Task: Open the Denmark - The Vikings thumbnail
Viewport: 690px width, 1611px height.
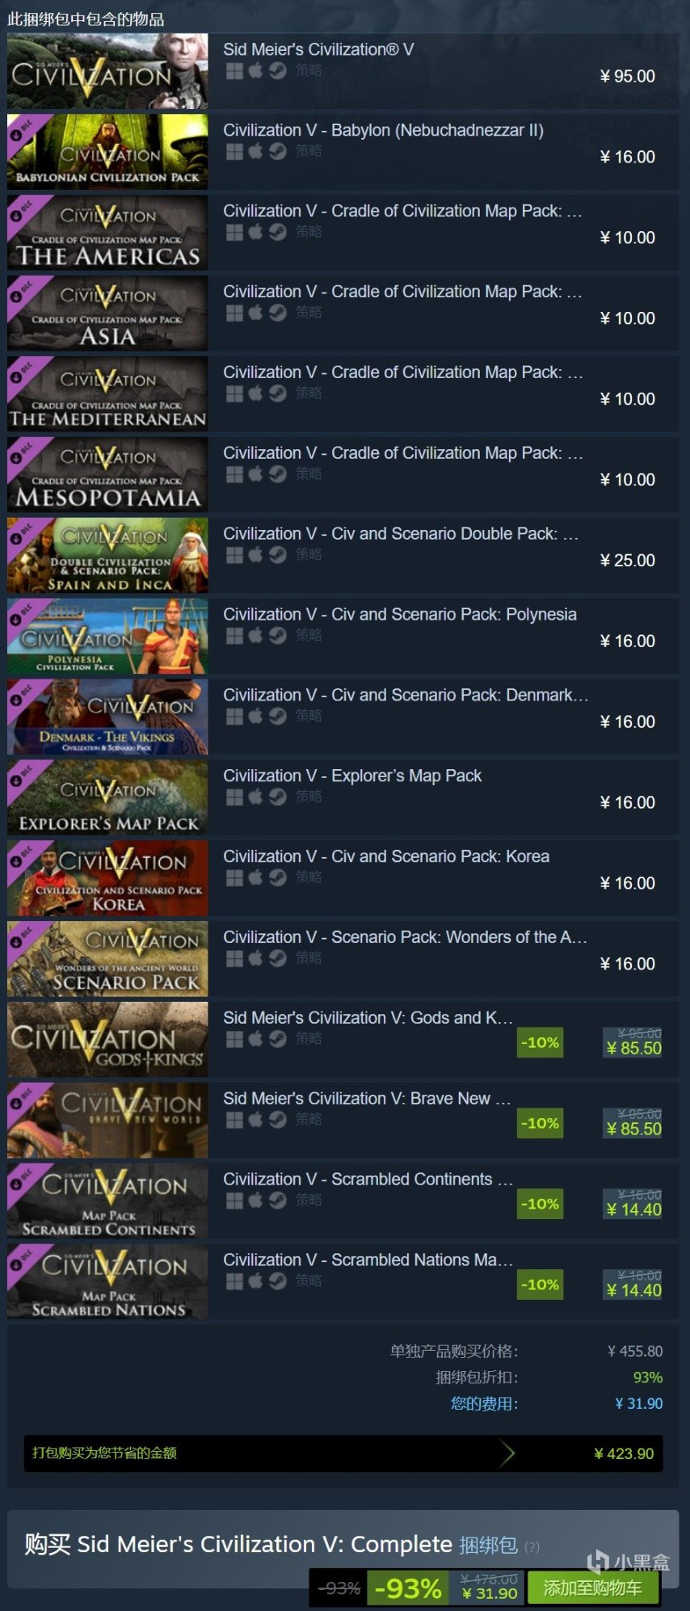Action: pyautogui.click(x=107, y=717)
